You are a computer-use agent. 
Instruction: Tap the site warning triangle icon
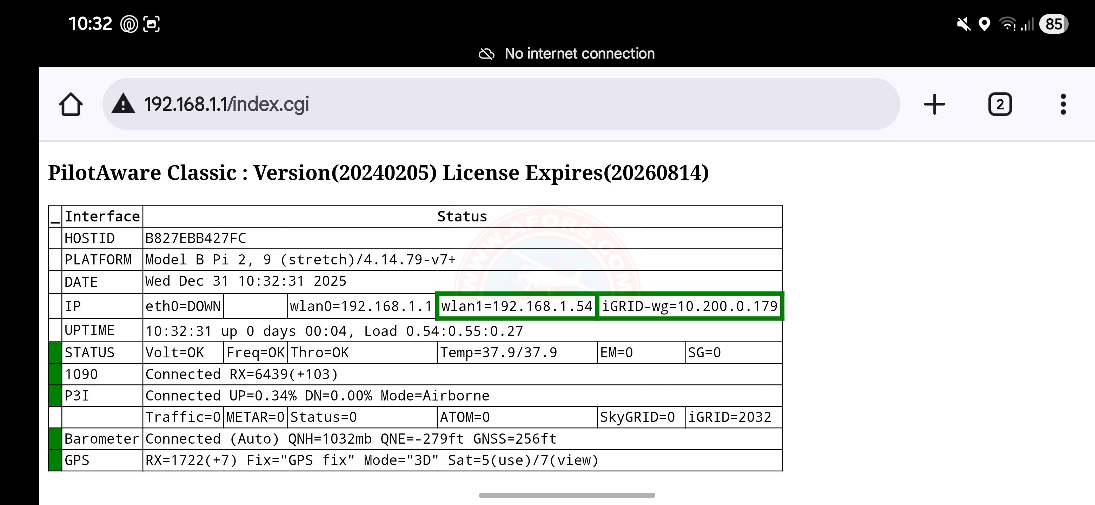point(123,105)
